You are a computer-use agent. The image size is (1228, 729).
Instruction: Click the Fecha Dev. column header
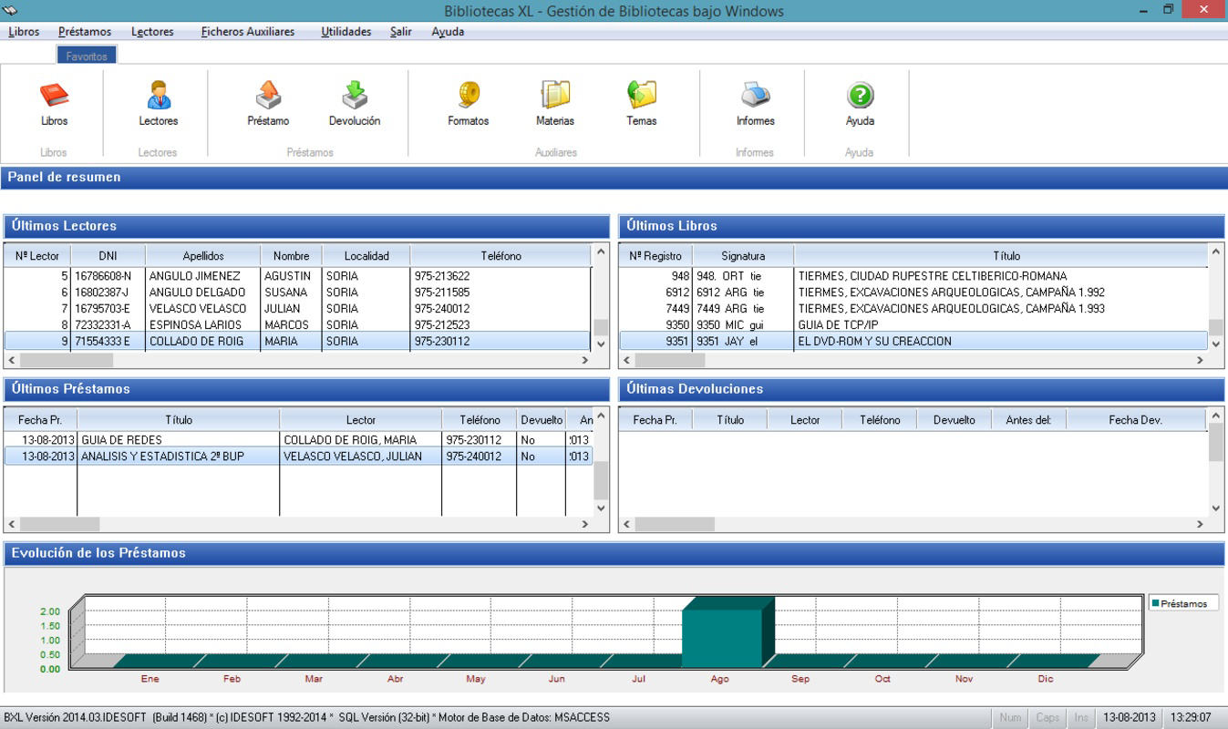tap(1135, 420)
